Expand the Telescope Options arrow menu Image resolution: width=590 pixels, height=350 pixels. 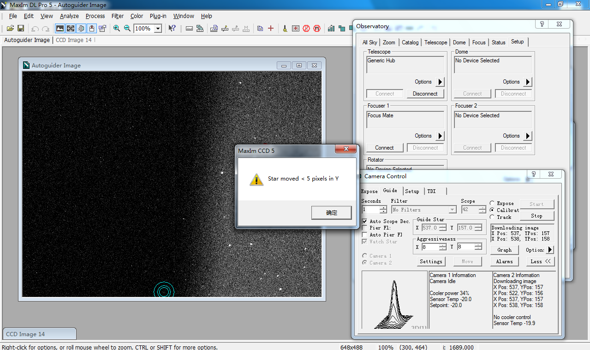pyautogui.click(x=440, y=82)
